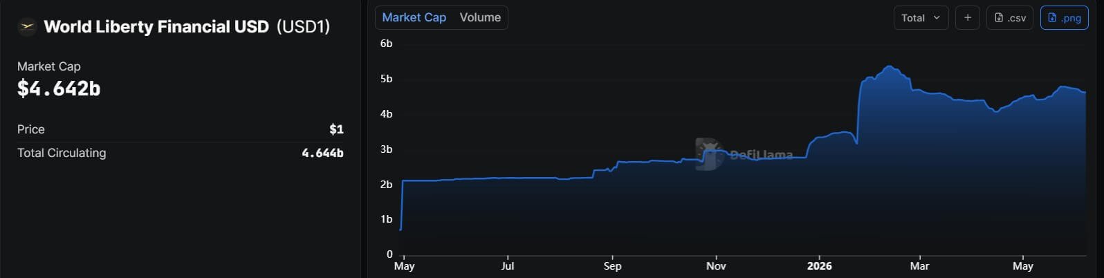Click the World Liberty Financial USD title

(156, 26)
